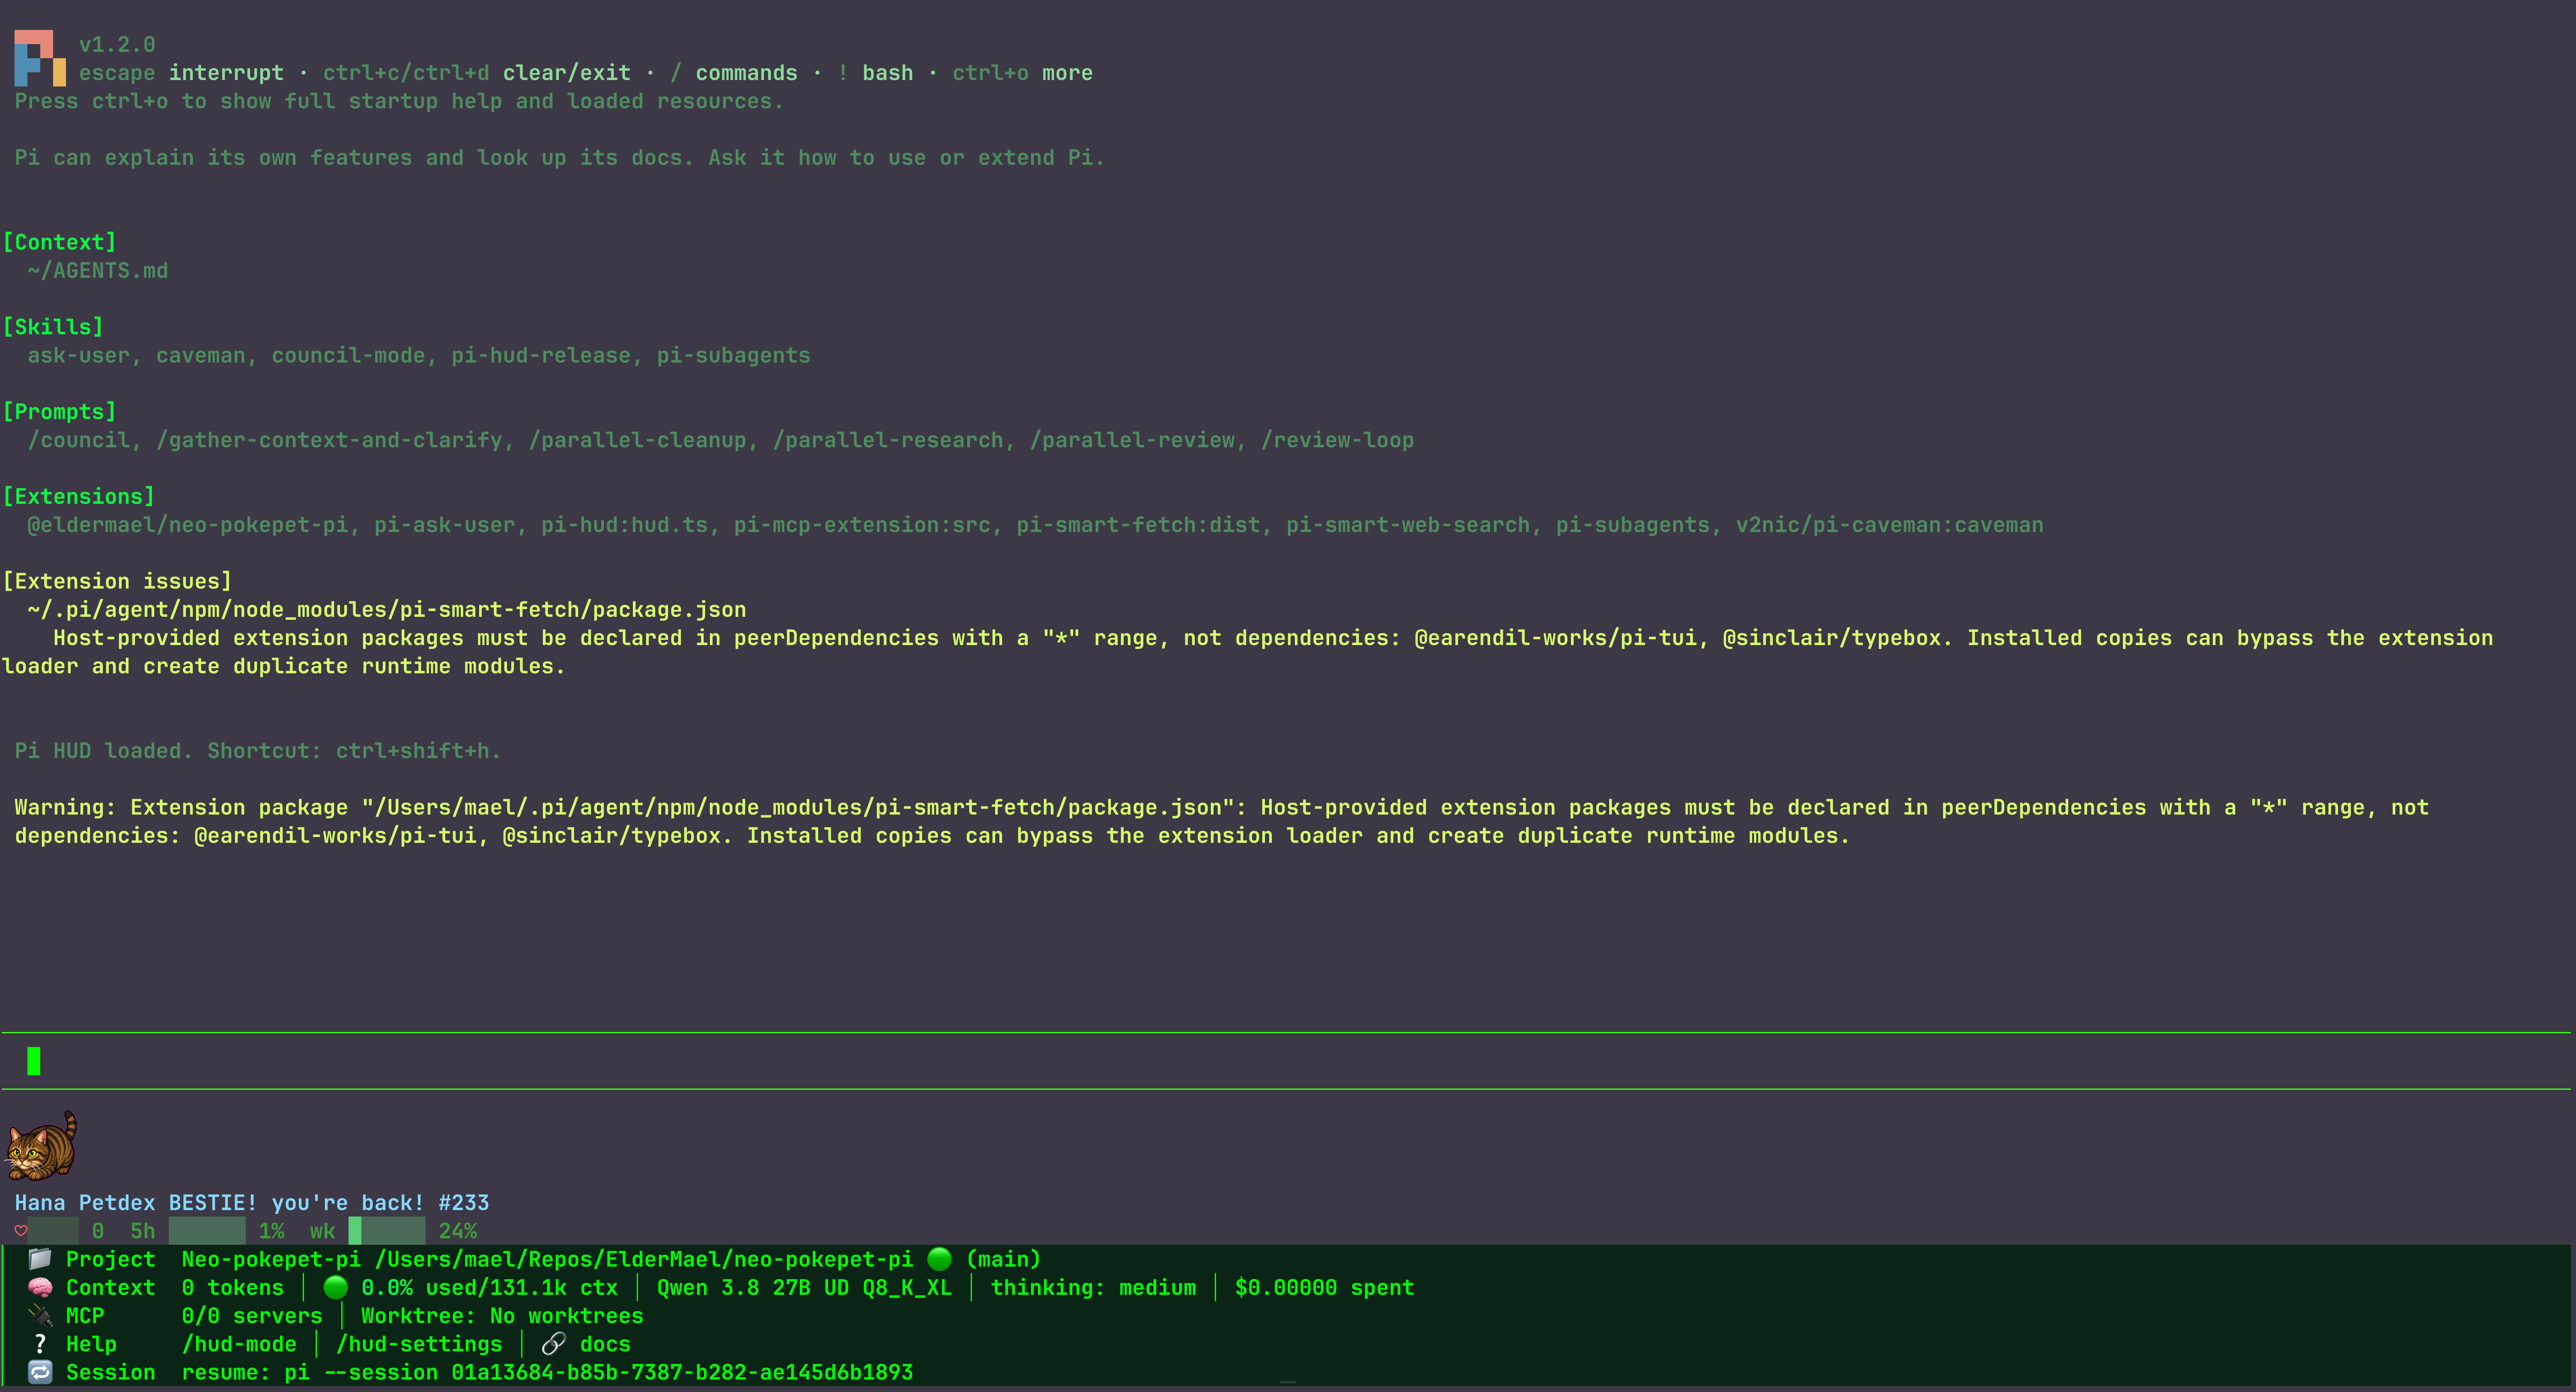Click the 0/0 servers MCP status

click(252, 1316)
